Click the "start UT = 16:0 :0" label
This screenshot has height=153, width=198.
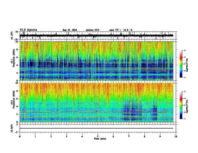(x=121, y=30)
